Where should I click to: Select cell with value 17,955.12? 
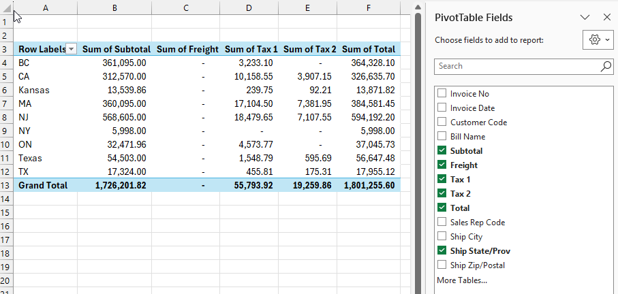tap(369, 171)
